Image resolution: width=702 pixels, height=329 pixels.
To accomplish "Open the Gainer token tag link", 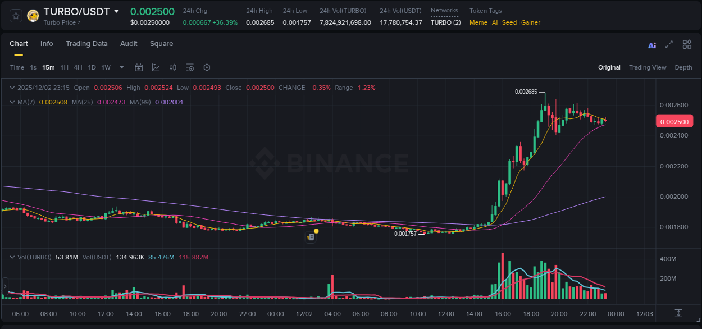I will click(x=531, y=22).
